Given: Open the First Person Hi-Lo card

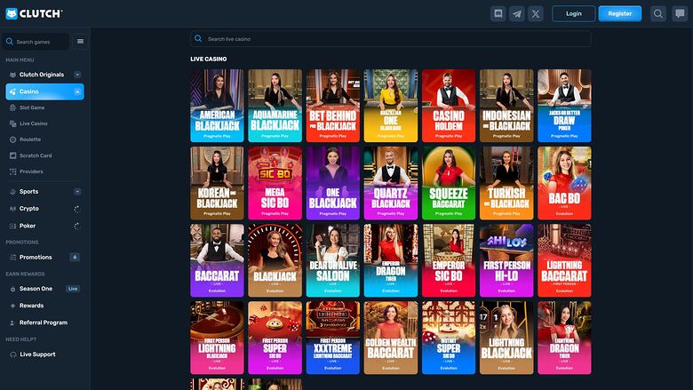Looking at the screenshot, I should click(x=506, y=260).
